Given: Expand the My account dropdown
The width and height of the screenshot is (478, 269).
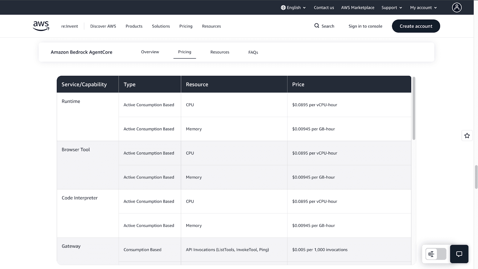Looking at the screenshot, I should click(x=423, y=7).
